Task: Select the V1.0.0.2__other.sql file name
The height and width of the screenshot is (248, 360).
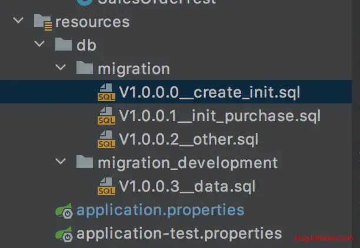Action: coord(188,139)
